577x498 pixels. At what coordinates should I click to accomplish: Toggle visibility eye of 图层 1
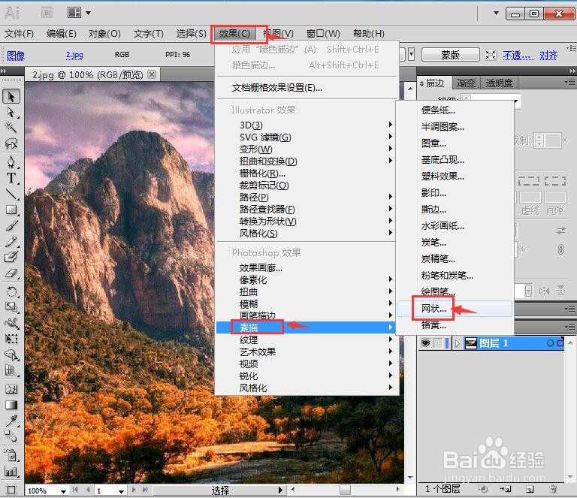(x=426, y=343)
